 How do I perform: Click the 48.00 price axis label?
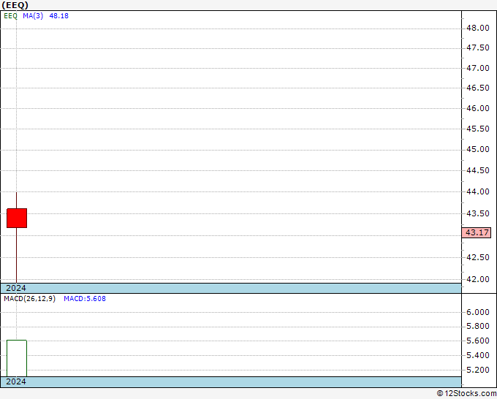478,28
